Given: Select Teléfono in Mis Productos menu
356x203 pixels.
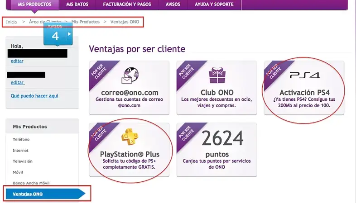Looking at the screenshot, I should pos(21,140).
